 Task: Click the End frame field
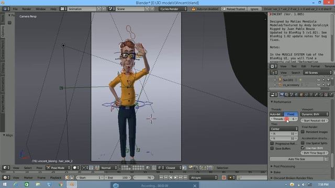pyautogui.click(x=117, y=178)
